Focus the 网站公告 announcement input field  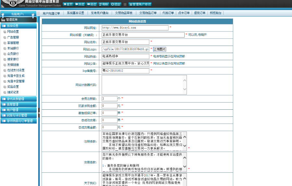[x=125, y=63]
